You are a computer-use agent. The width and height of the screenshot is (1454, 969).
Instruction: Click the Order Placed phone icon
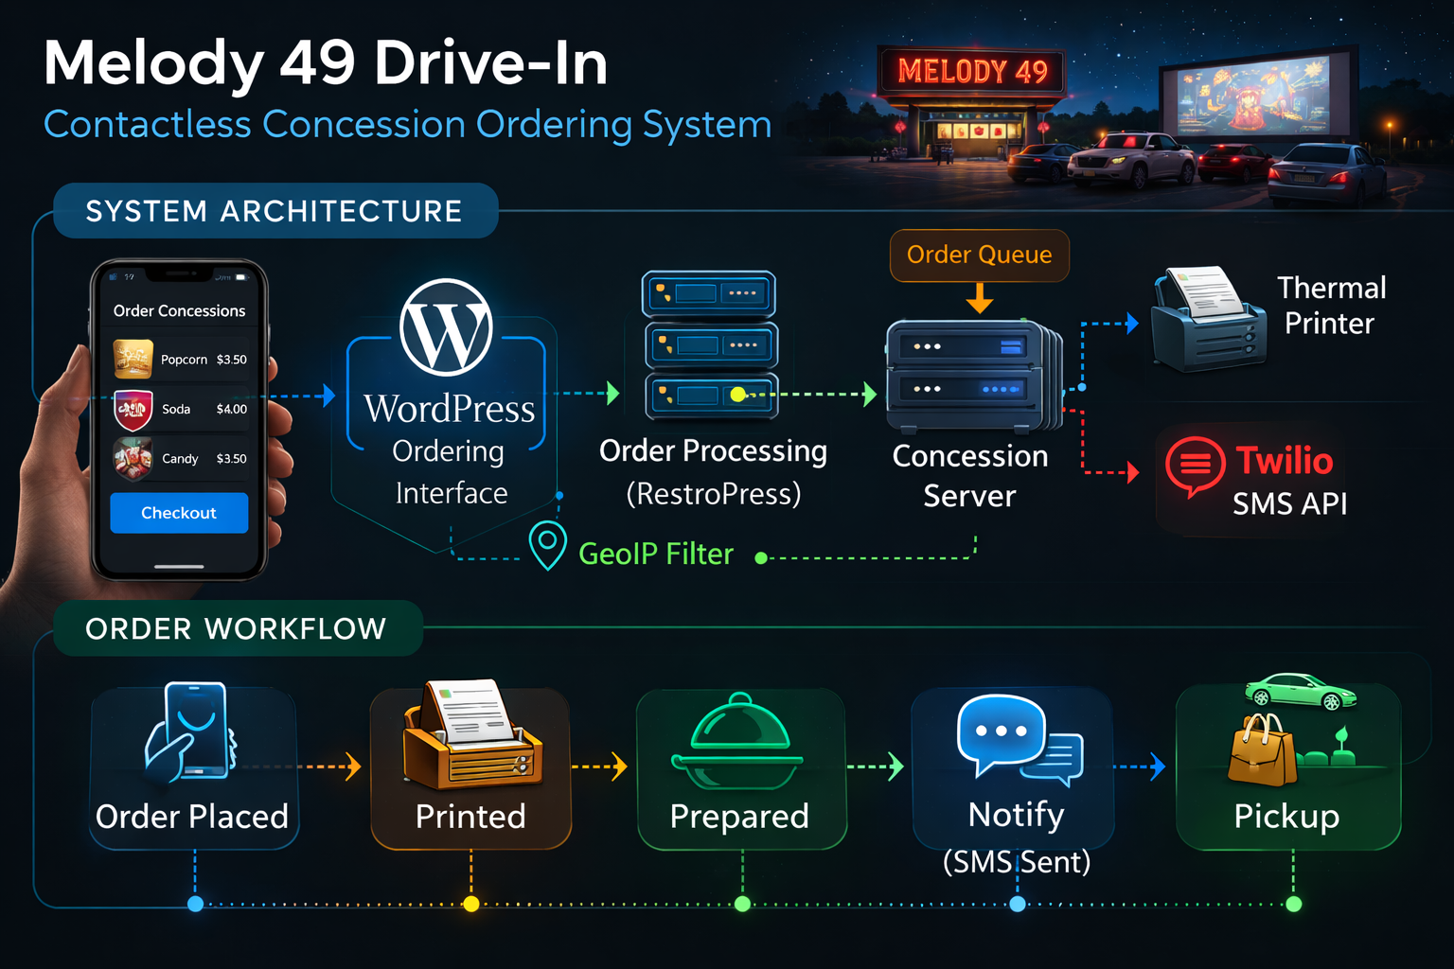coord(193,738)
